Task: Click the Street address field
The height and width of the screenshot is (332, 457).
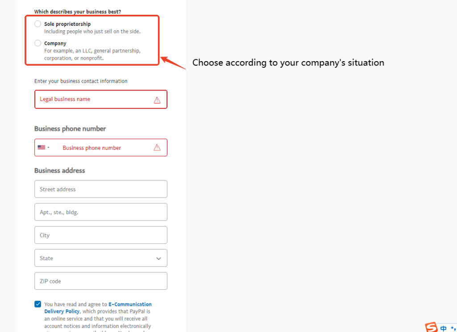Action: (x=100, y=189)
